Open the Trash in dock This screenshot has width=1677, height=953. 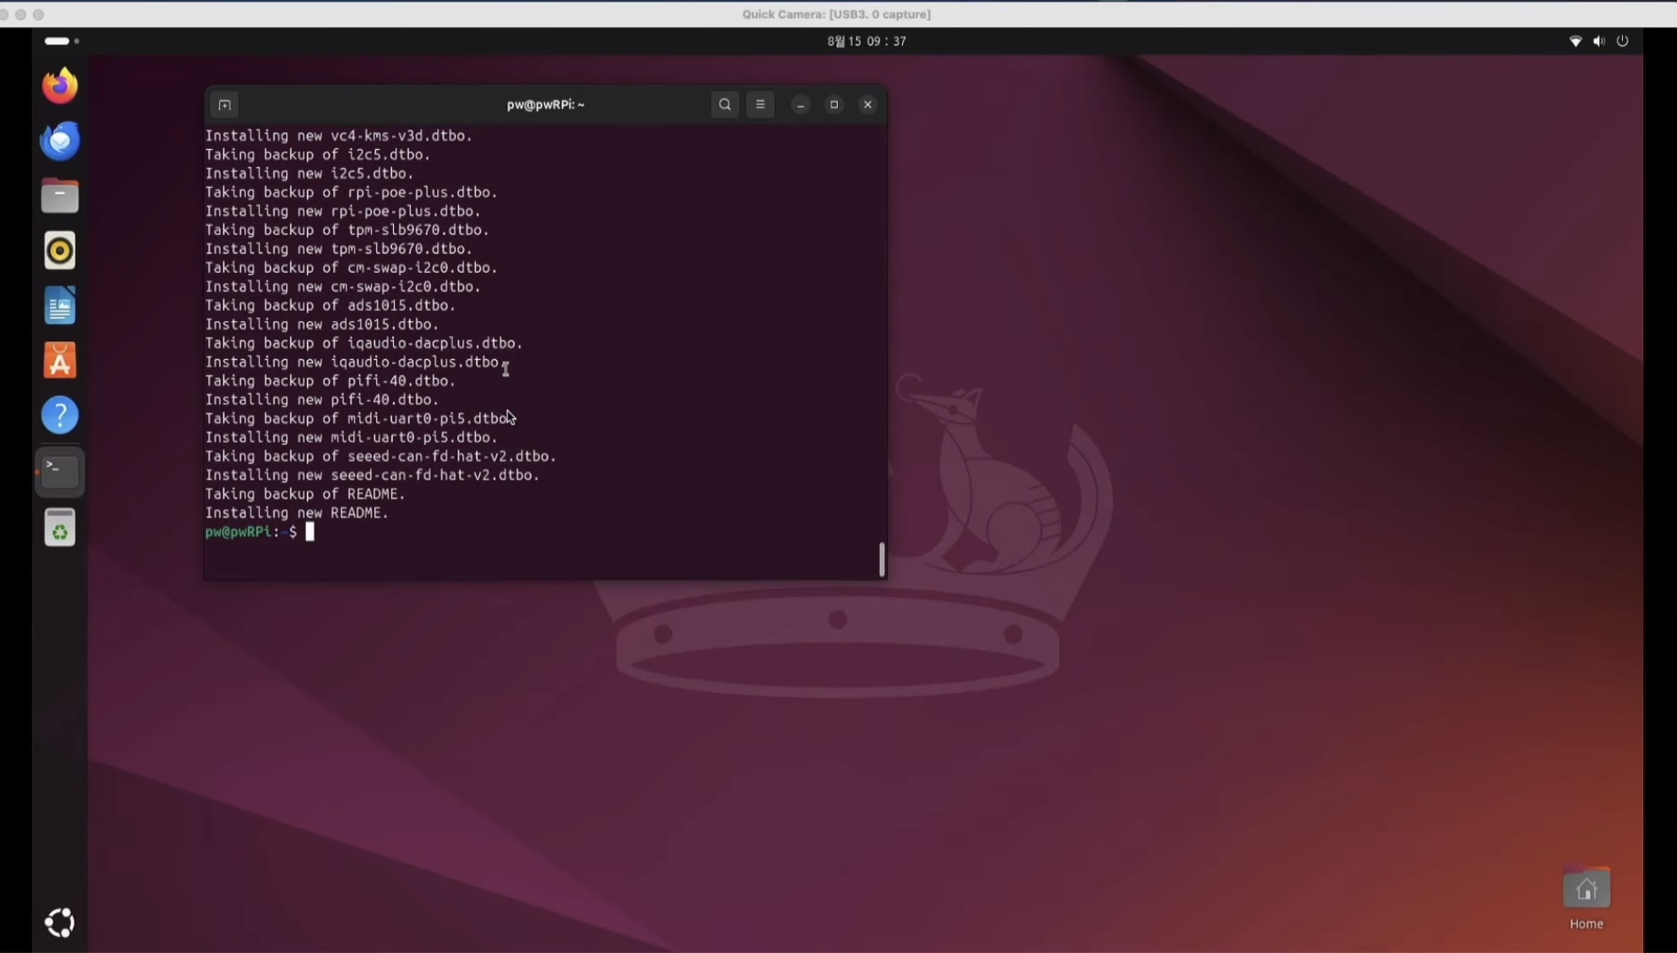click(60, 528)
